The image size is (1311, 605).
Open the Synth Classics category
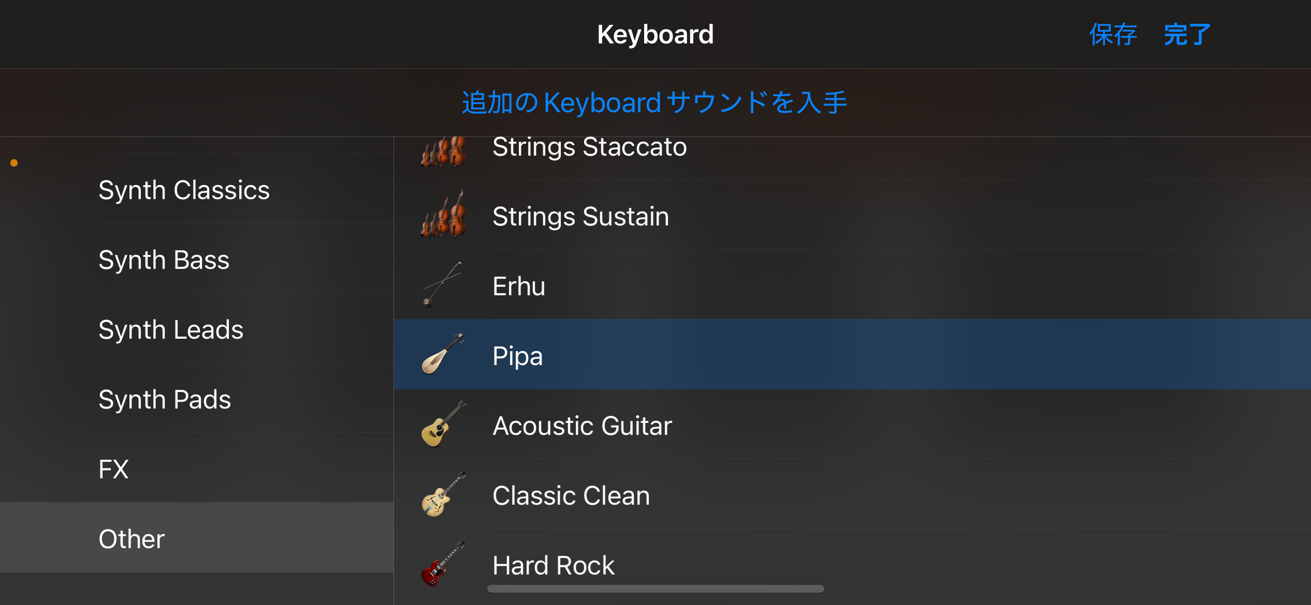pos(184,190)
